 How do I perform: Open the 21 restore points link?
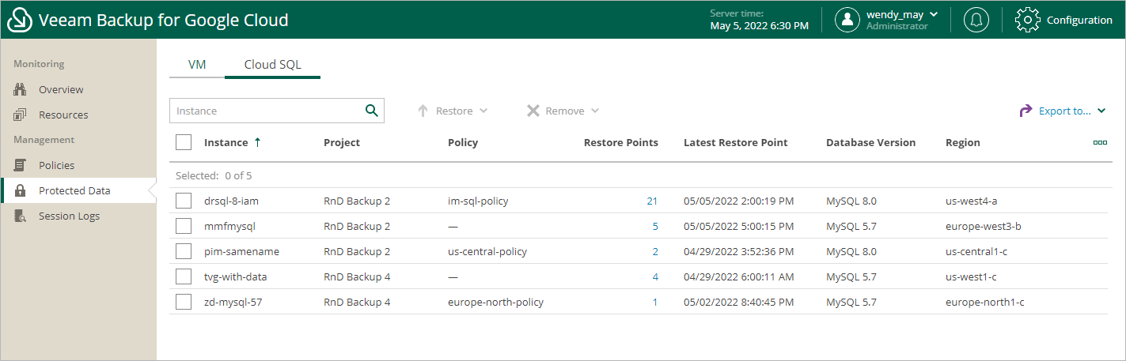652,201
